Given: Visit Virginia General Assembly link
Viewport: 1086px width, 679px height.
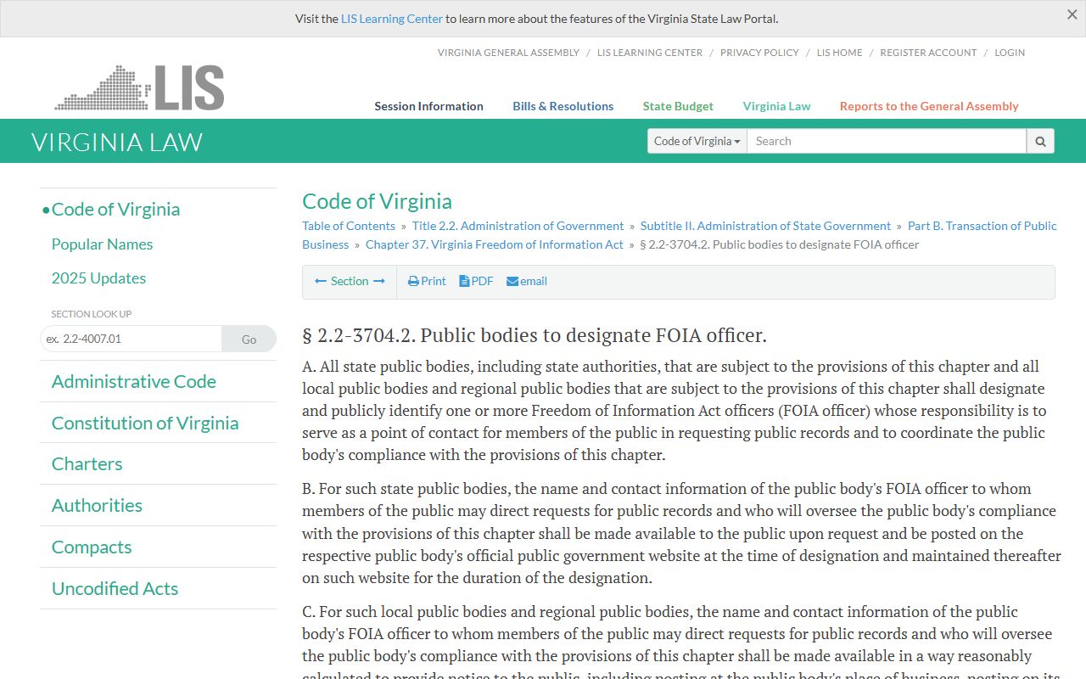Looking at the screenshot, I should pos(508,53).
